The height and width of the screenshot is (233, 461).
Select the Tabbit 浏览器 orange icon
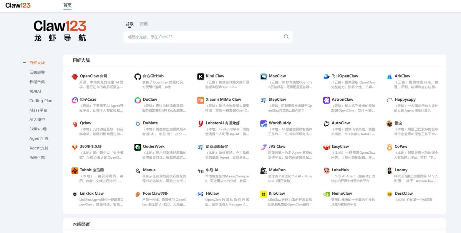(75, 171)
